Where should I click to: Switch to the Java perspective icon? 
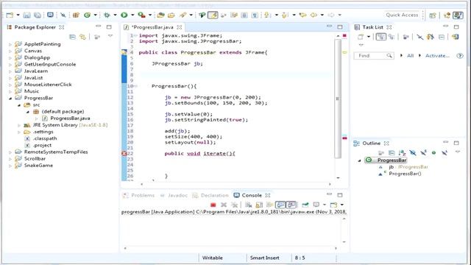[458, 15]
